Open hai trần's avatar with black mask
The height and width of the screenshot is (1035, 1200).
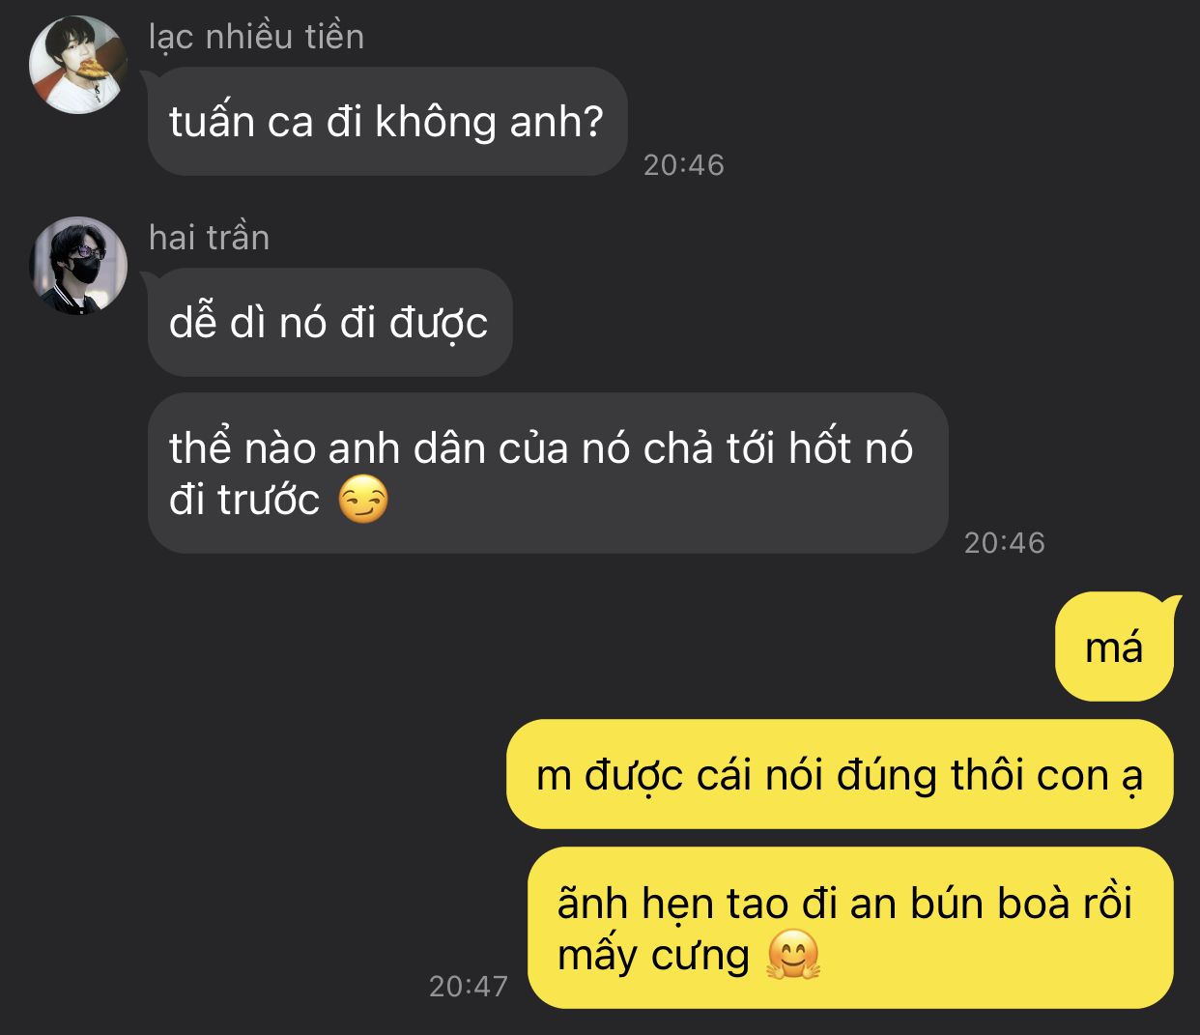coord(78,266)
